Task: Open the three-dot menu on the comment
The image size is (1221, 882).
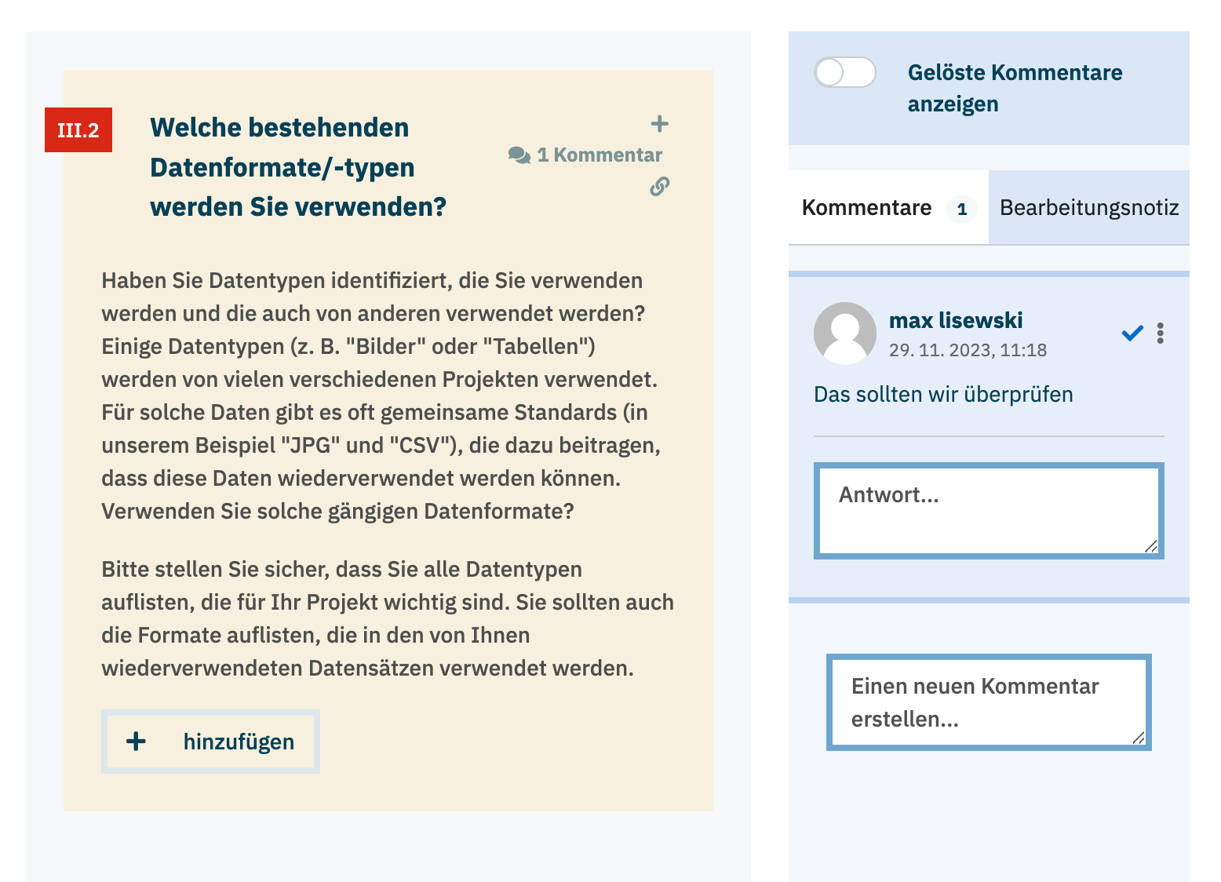Action: [1160, 333]
